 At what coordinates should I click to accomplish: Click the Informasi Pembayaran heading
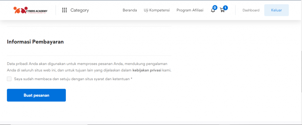coord(35,42)
